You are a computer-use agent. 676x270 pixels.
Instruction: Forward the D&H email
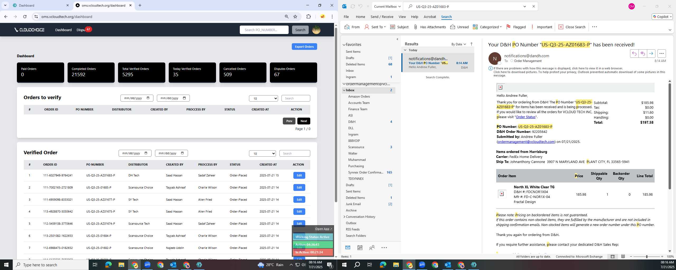[651, 54]
